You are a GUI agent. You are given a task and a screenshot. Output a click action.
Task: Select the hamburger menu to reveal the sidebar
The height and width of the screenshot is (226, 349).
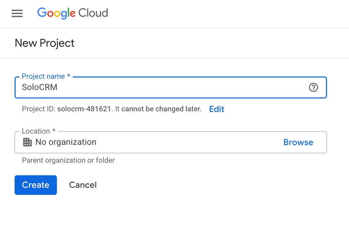(x=17, y=14)
